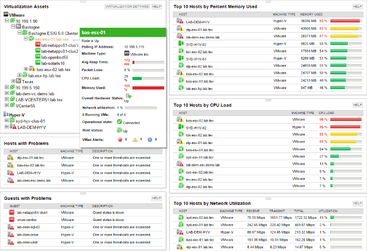Click Help in Top 10 Hosts by Network Utilization
Image resolution: width=367 pixels, height=251 pixels.
358,203
